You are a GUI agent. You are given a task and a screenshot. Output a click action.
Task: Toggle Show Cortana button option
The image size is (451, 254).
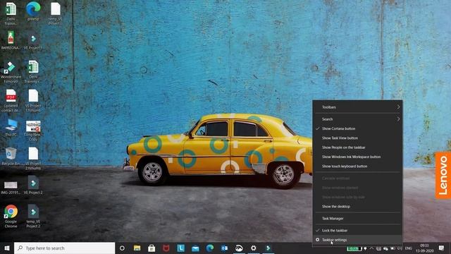click(357, 128)
